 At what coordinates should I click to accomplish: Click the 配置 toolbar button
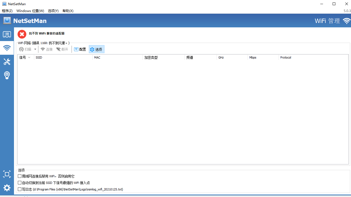(x=80, y=49)
